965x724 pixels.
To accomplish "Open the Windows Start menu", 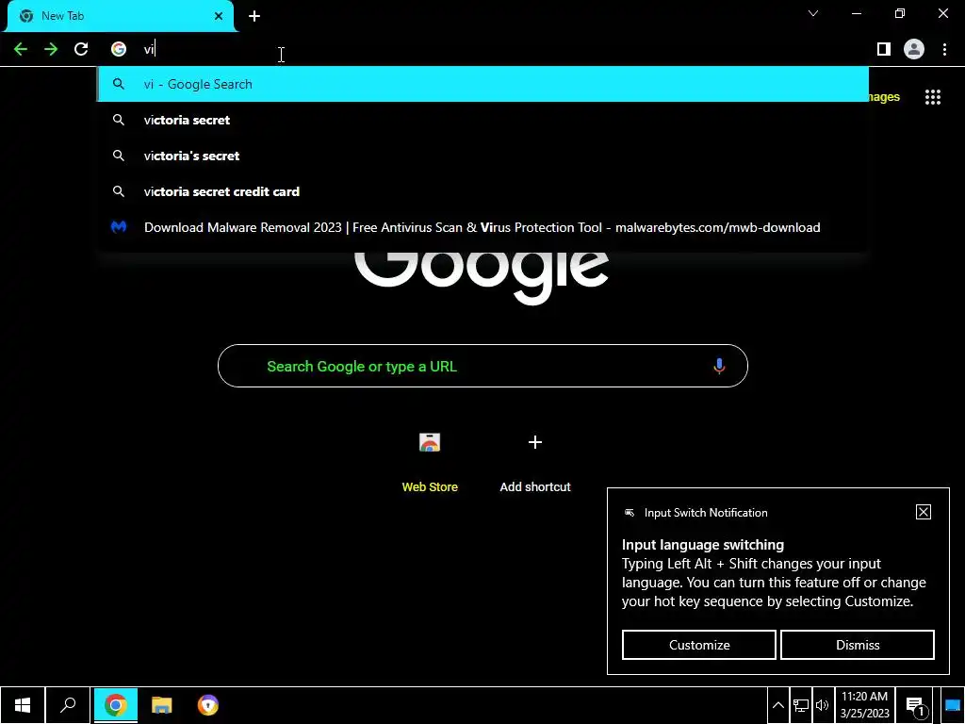I will (23, 705).
